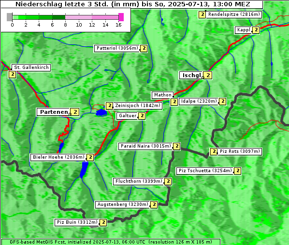Click the Patteriol (3056m) label

(117, 48)
